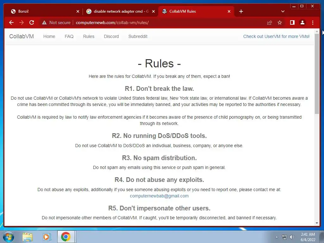324x243 pixels.
Task: Switch to the disable network adapter cmd tab
Action: [121, 11]
